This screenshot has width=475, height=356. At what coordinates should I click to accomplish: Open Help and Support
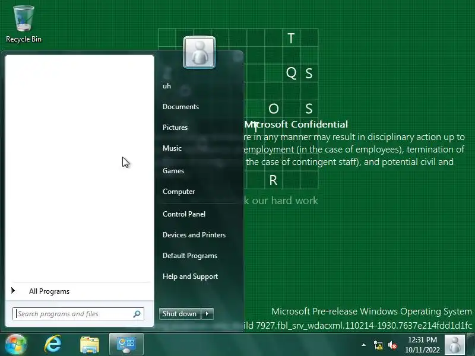[190, 276]
